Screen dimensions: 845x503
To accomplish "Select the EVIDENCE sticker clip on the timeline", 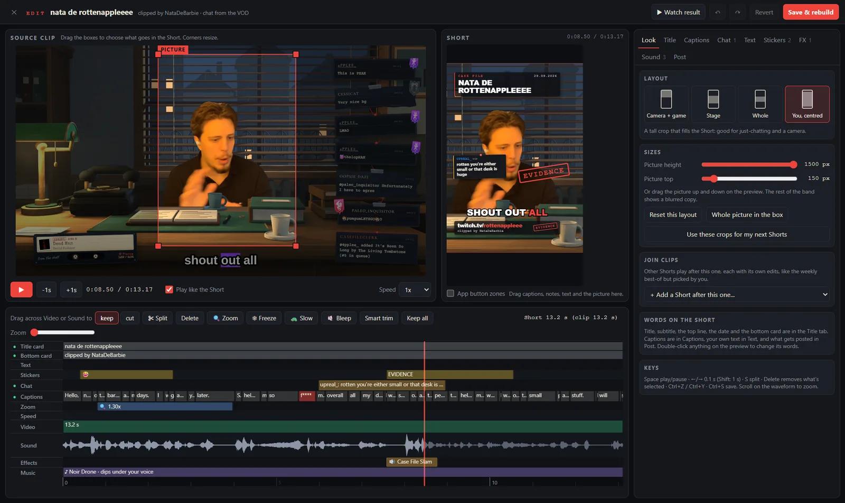I will click(x=449, y=375).
